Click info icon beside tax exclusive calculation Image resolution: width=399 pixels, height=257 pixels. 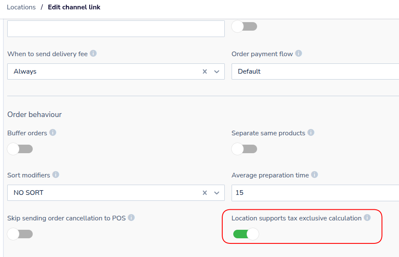point(367,218)
